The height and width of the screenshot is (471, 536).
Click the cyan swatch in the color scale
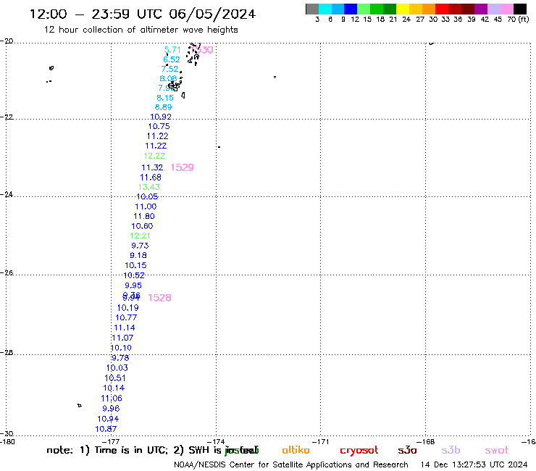coord(325,9)
